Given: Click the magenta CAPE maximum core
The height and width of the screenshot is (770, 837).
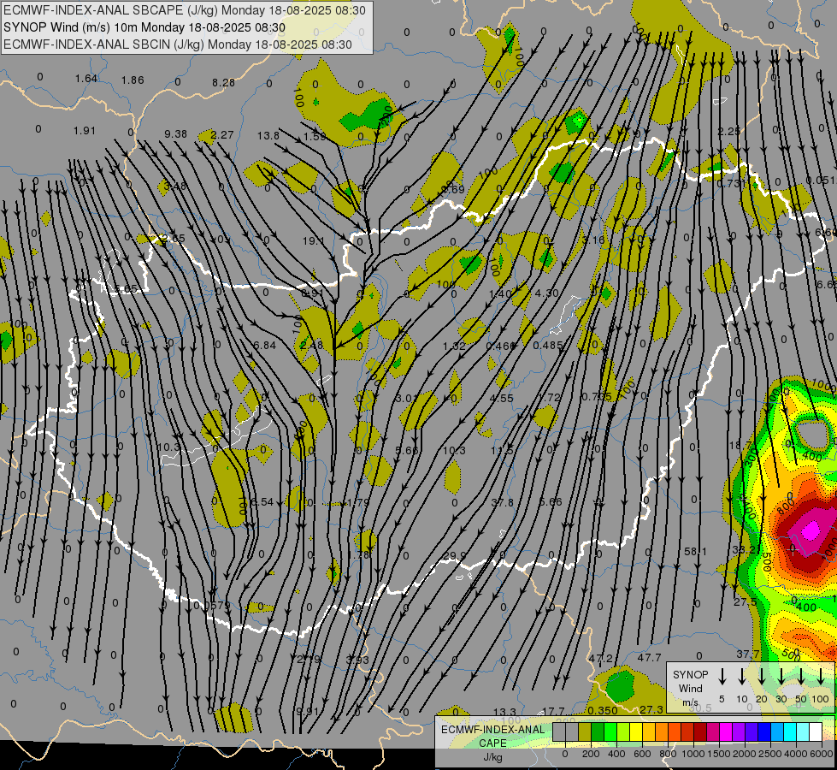Looking at the screenshot, I should coord(810,530).
